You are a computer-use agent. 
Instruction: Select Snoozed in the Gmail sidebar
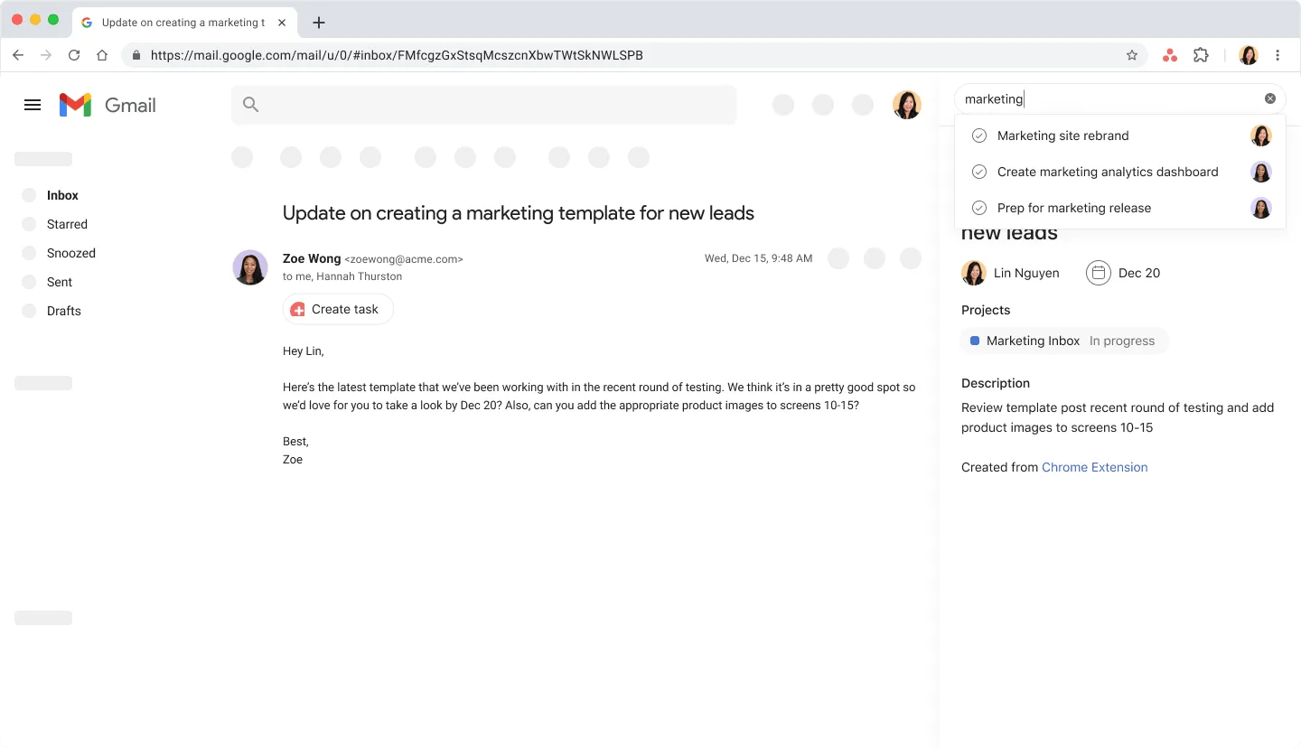tap(71, 253)
